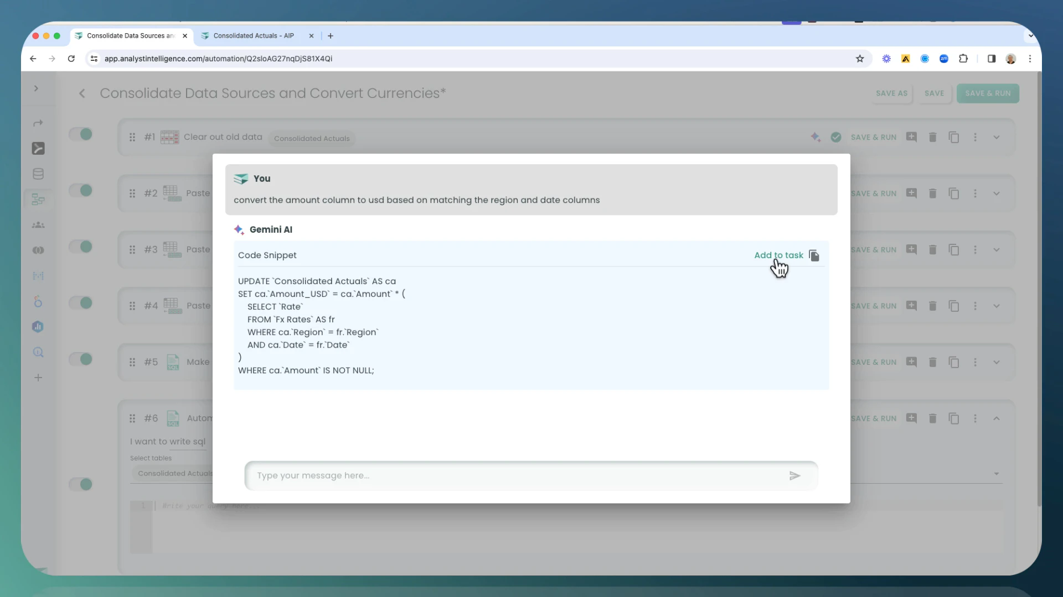Expand task #4 with its chevron
The height and width of the screenshot is (597, 1063).
click(x=997, y=306)
